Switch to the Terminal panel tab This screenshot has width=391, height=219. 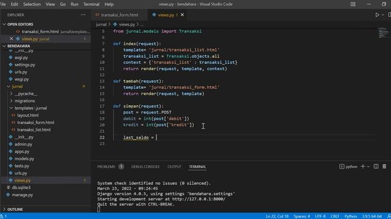197,167
